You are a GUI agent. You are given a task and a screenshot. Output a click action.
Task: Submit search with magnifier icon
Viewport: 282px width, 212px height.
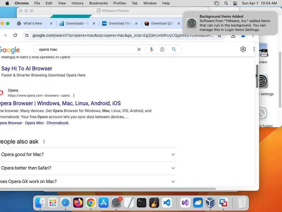174,49
